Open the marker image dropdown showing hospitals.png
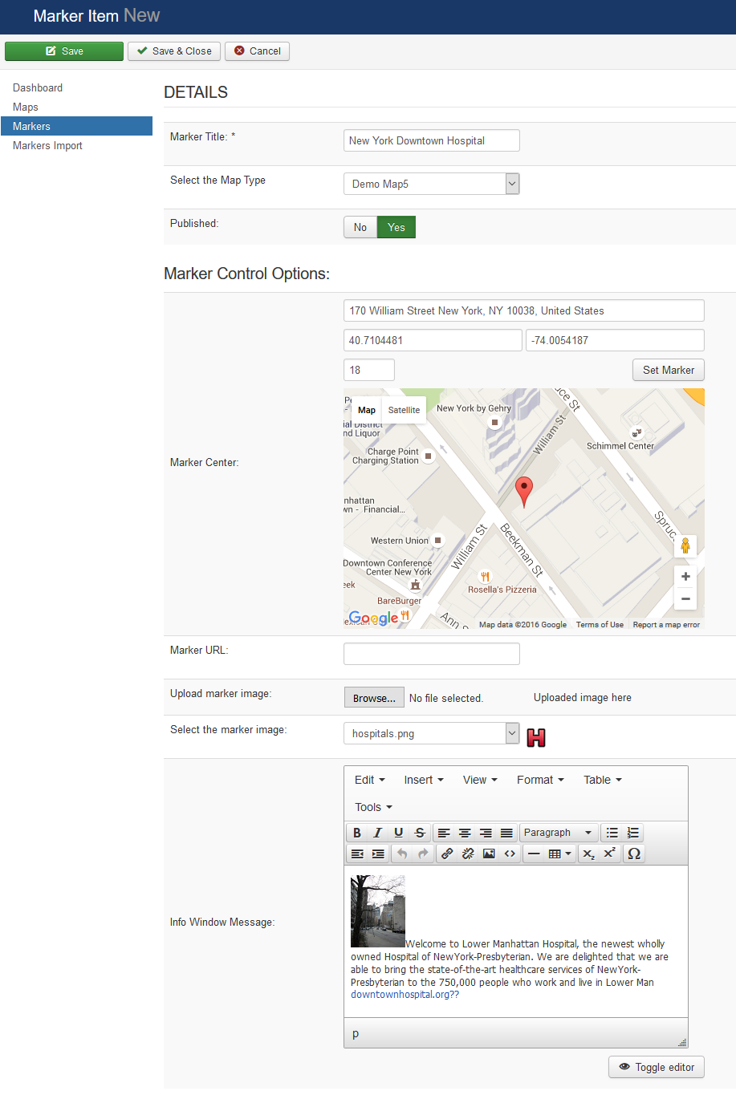Image resolution: width=736 pixels, height=1095 pixels. click(x=431, y=733)
